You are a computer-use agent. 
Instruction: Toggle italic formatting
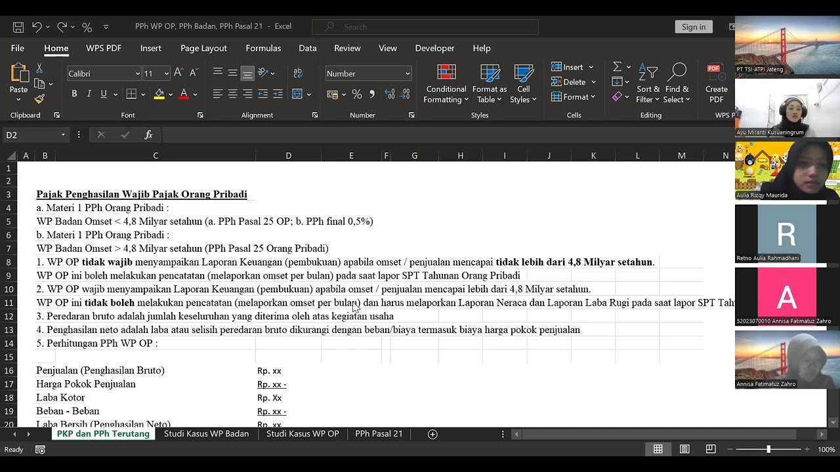coord(89,94)
